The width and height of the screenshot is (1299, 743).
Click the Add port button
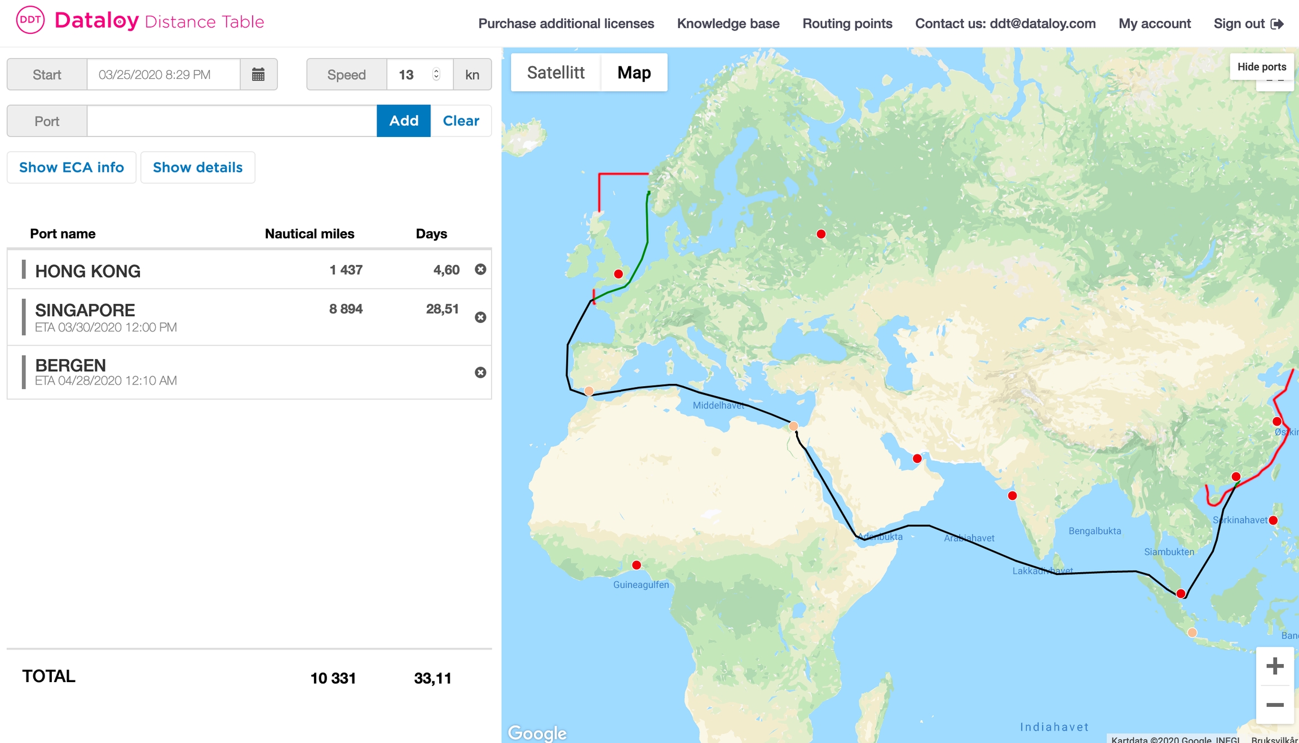pos(404,121)
